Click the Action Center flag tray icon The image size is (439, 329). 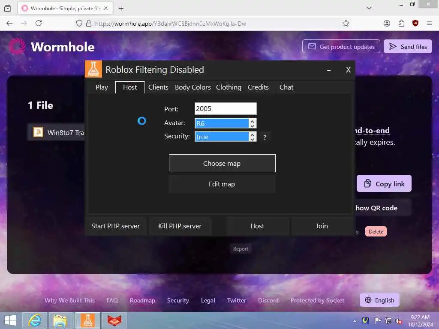pyautogui.click(x=377, y=320)
